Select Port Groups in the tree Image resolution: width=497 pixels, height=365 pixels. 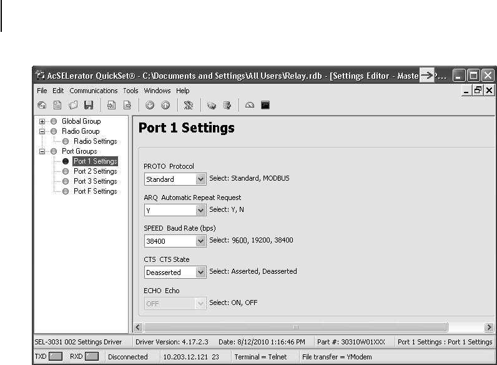[x=79, y=151]
